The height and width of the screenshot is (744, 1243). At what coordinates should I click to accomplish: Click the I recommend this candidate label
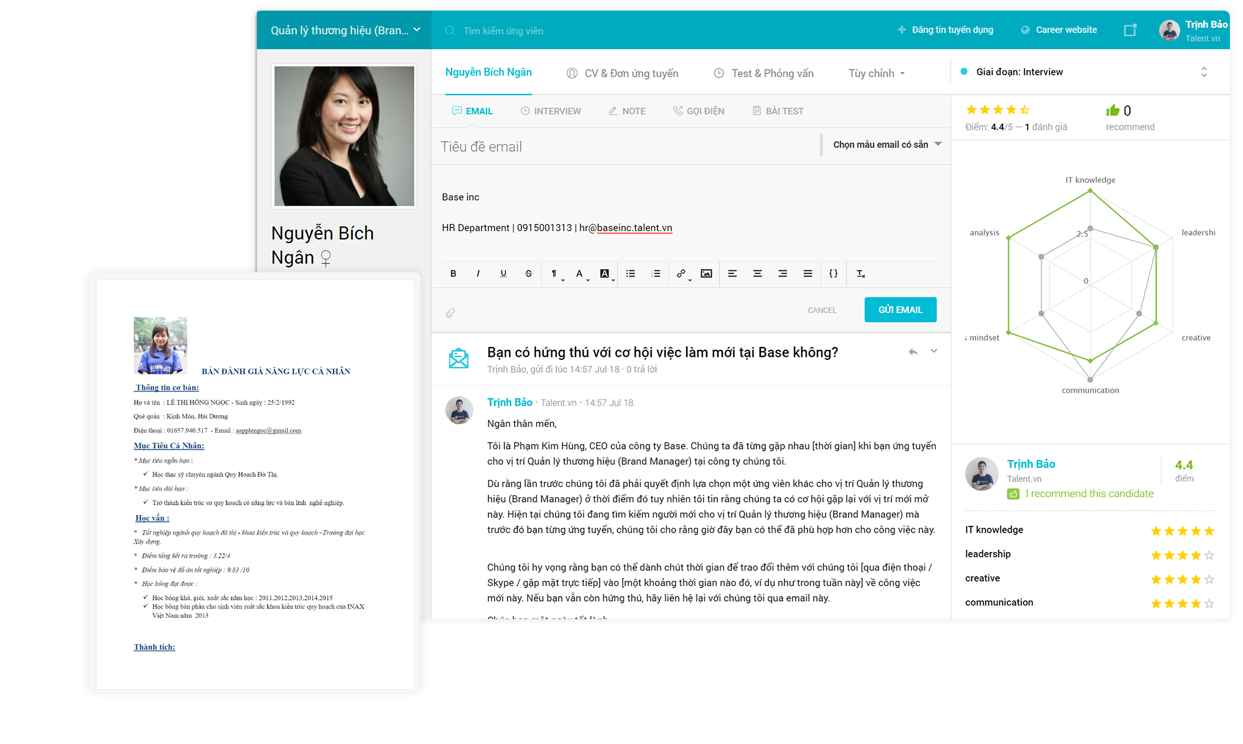pyautogui.click(x=1089, y=494)
